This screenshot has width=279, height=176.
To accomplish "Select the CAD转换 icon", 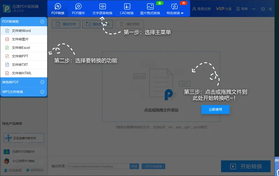I will pyautogui.click(x=127, y=6).
